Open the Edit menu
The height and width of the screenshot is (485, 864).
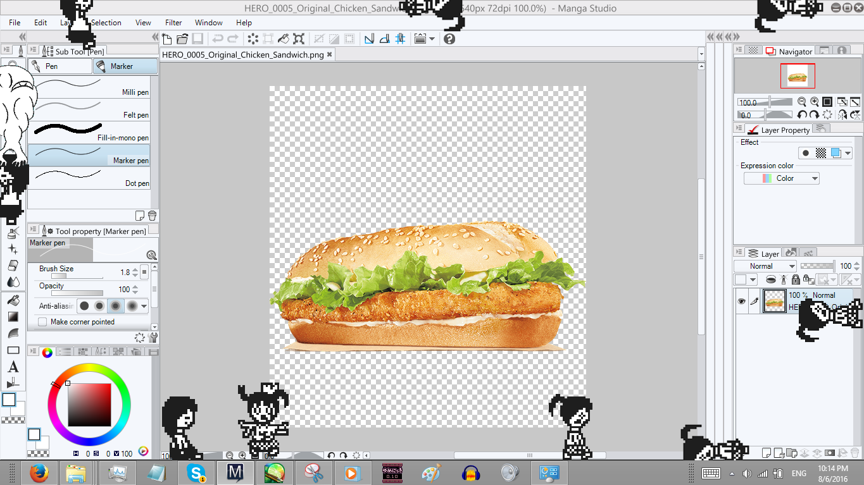pos(41,23)
